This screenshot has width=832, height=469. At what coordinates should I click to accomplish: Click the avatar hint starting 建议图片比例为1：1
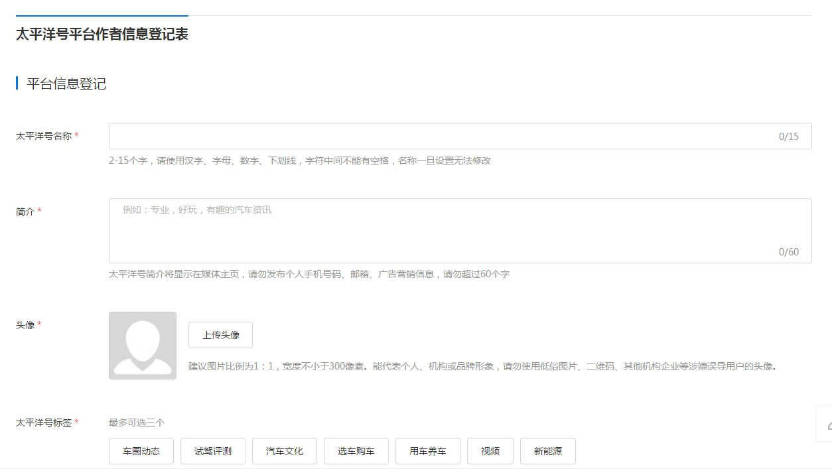(483, 366)
